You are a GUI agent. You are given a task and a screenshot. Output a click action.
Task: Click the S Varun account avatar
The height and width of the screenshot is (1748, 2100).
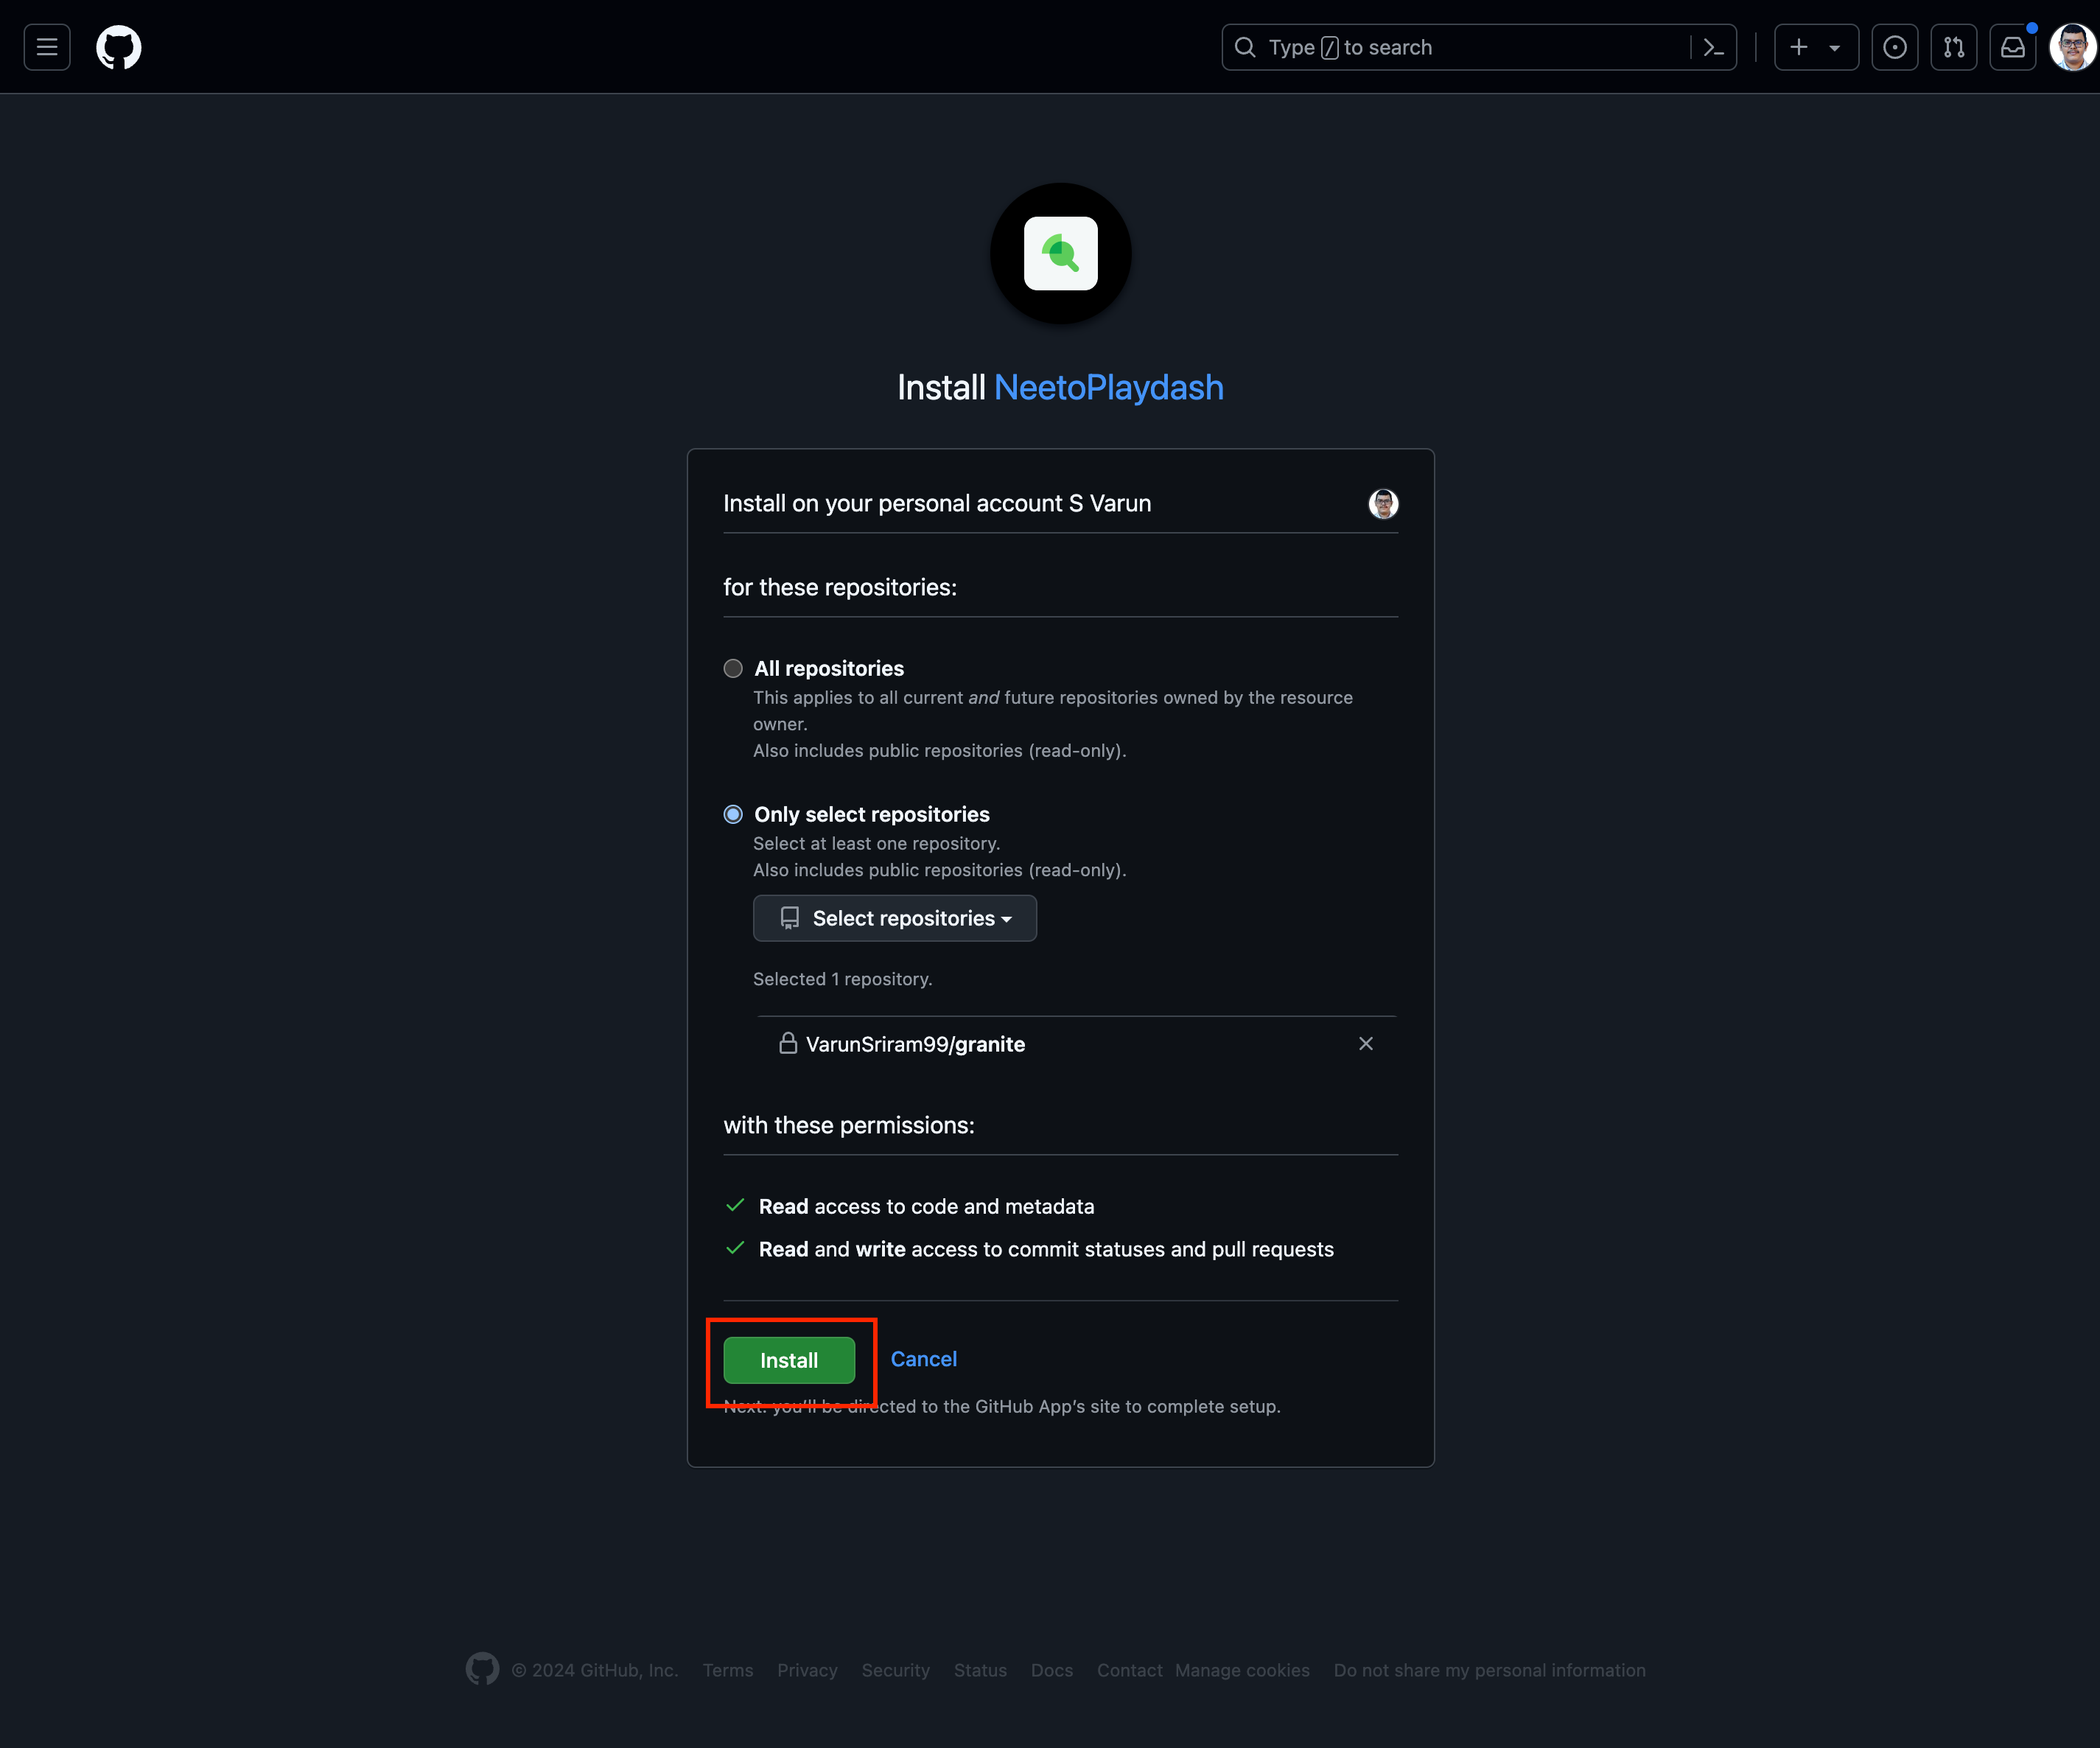(x=1383, y=503)
